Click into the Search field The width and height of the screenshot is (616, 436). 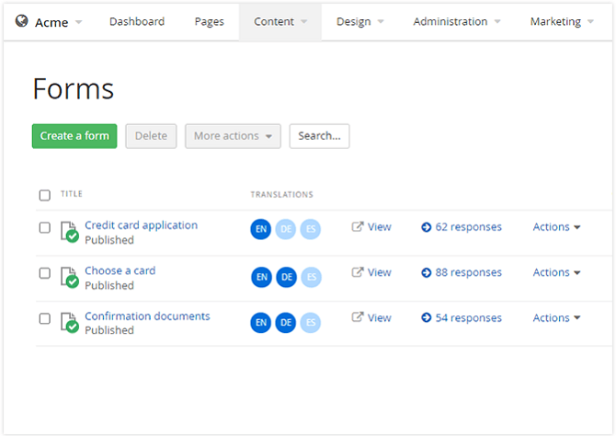pyautogui.click(x=319, y=136)
